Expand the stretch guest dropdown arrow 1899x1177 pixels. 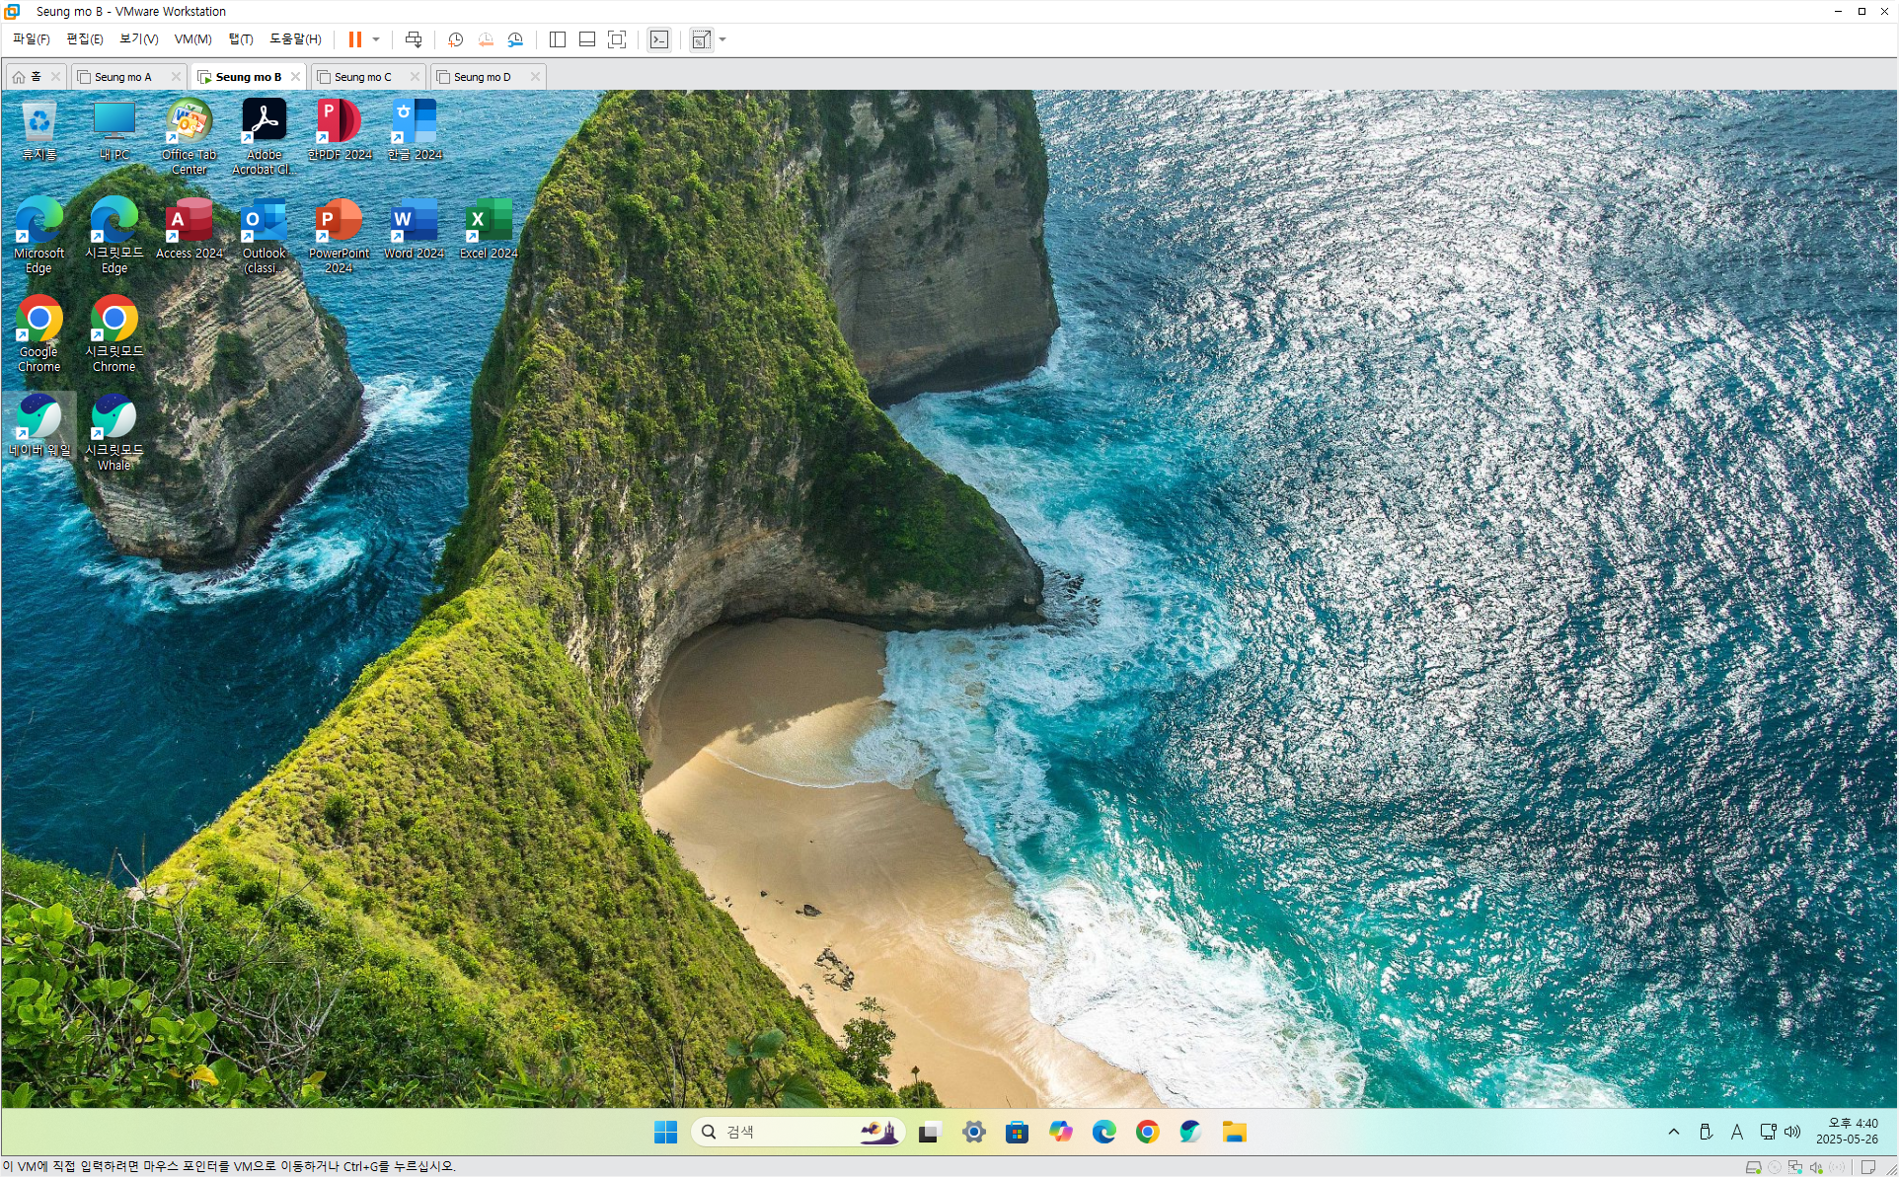[x=723, y=39]
